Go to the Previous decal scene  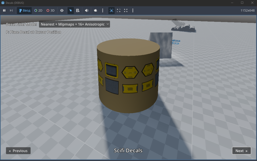(x=18, y=151)
